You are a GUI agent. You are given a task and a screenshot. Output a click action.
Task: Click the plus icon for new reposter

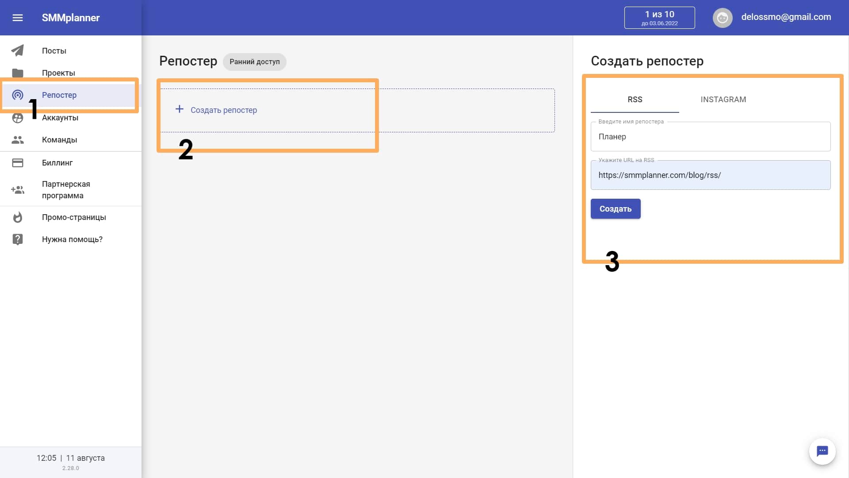point(180,109)
